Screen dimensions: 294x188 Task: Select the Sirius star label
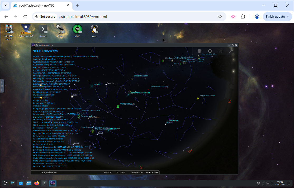[x=77, y=143]
